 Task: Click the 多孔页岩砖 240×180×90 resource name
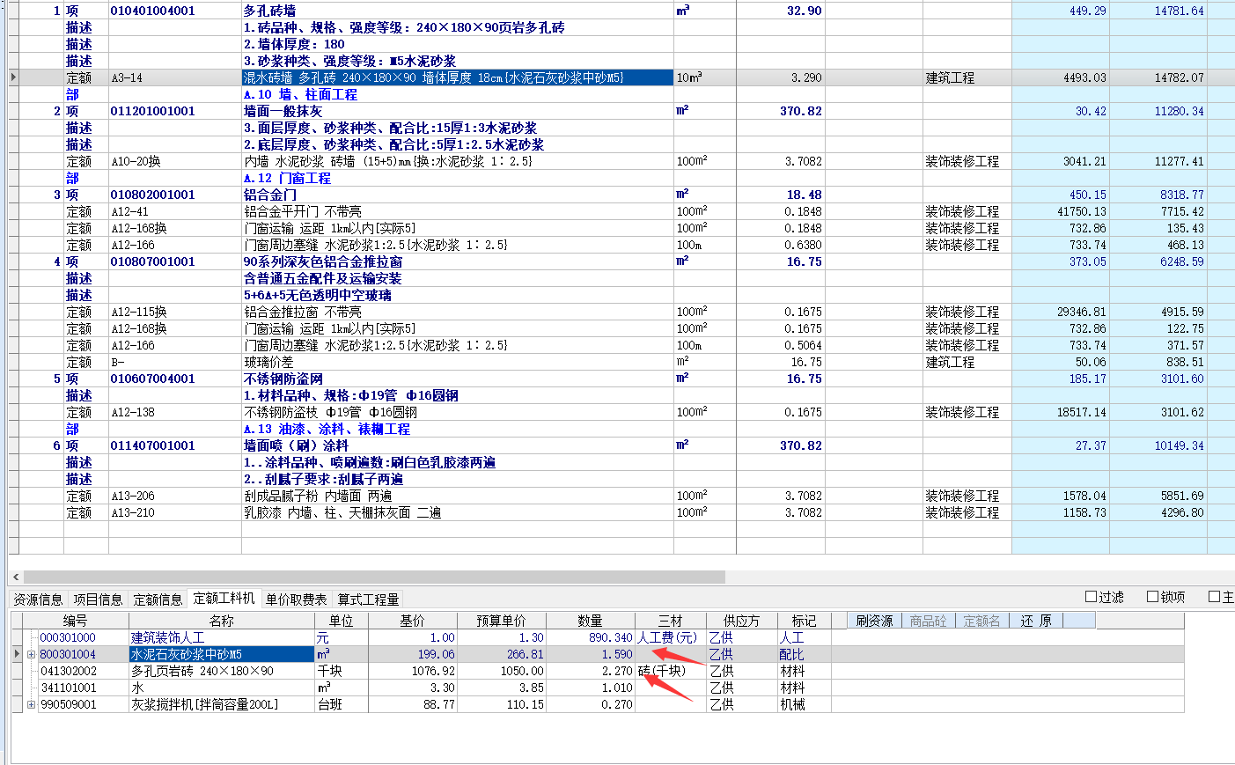tap(202, 671)
